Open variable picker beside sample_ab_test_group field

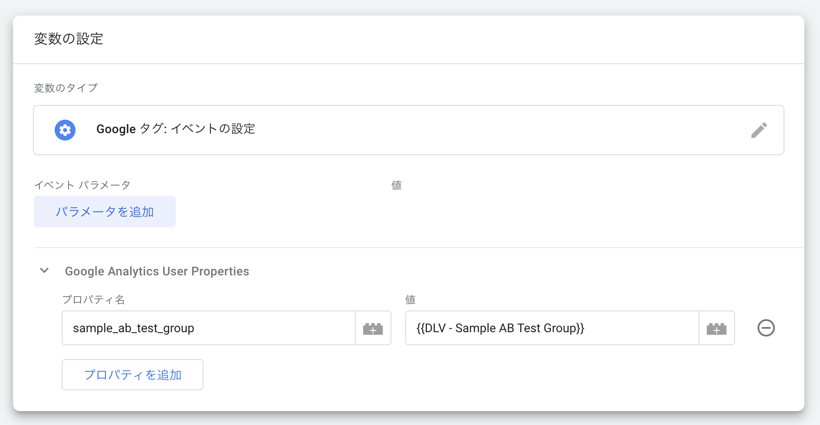tap(373, 328)
